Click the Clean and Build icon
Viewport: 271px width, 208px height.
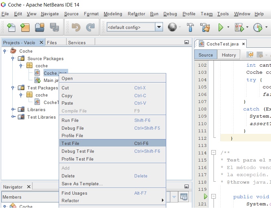(x=205, y=28)
